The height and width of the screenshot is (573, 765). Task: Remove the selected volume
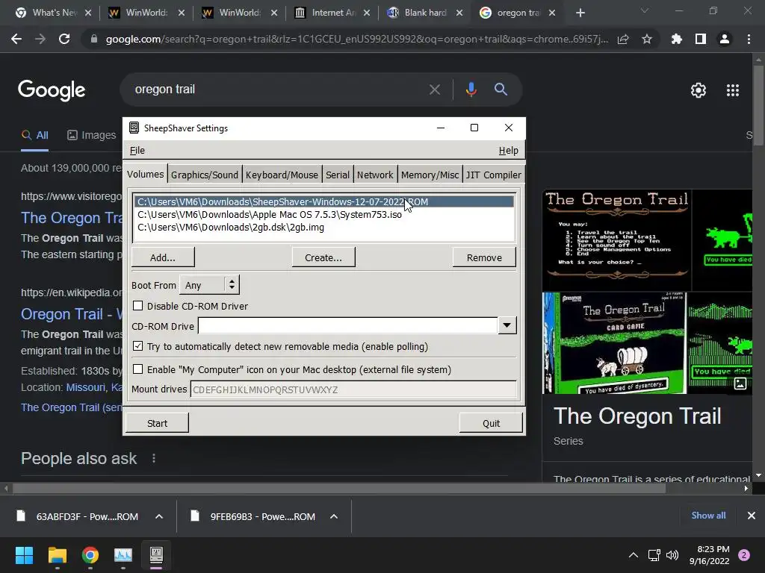[x=484, y=257]
